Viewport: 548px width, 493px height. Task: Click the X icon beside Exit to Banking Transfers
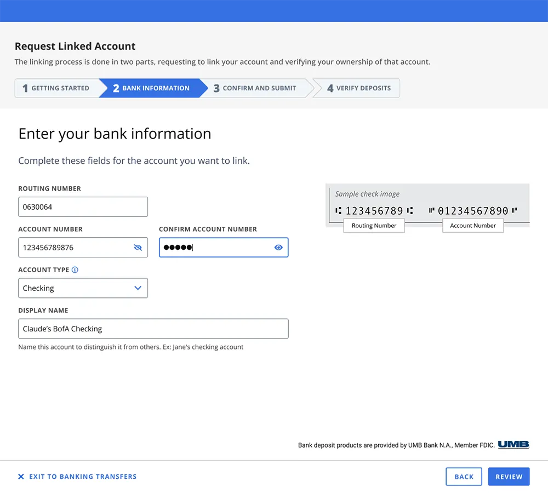21,477
